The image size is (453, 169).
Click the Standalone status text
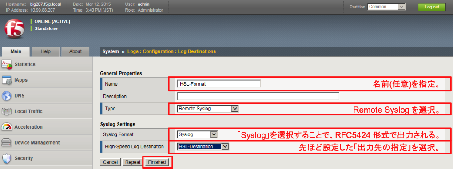click(x=46, y=28)
